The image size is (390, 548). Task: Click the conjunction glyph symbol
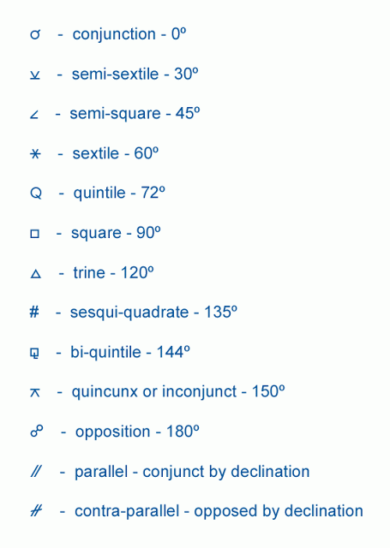coord(35,34)
